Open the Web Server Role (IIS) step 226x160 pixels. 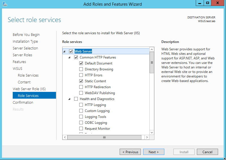click(29, 89)
